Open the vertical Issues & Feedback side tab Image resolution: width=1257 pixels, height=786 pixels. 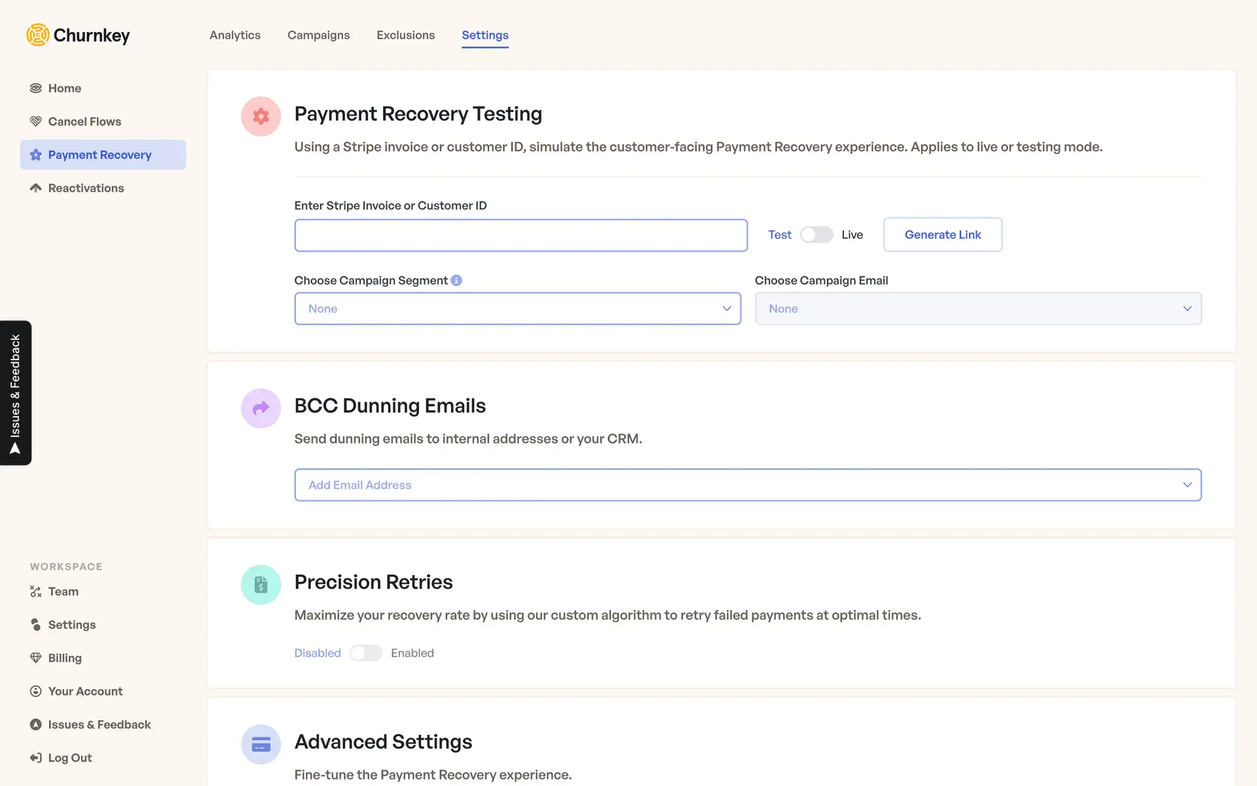pyautogui.click(x=16, y=392)
